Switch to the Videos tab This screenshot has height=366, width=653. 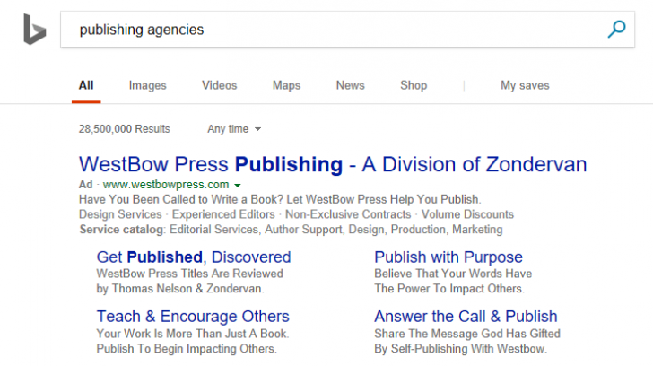tap(220, 85)
